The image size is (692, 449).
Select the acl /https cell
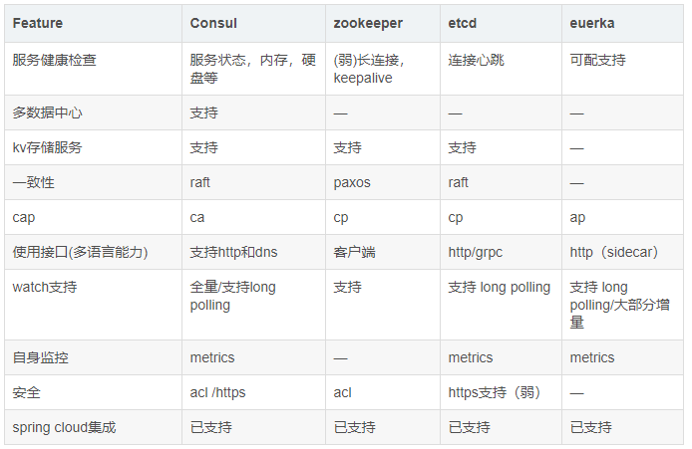(218, 392)
